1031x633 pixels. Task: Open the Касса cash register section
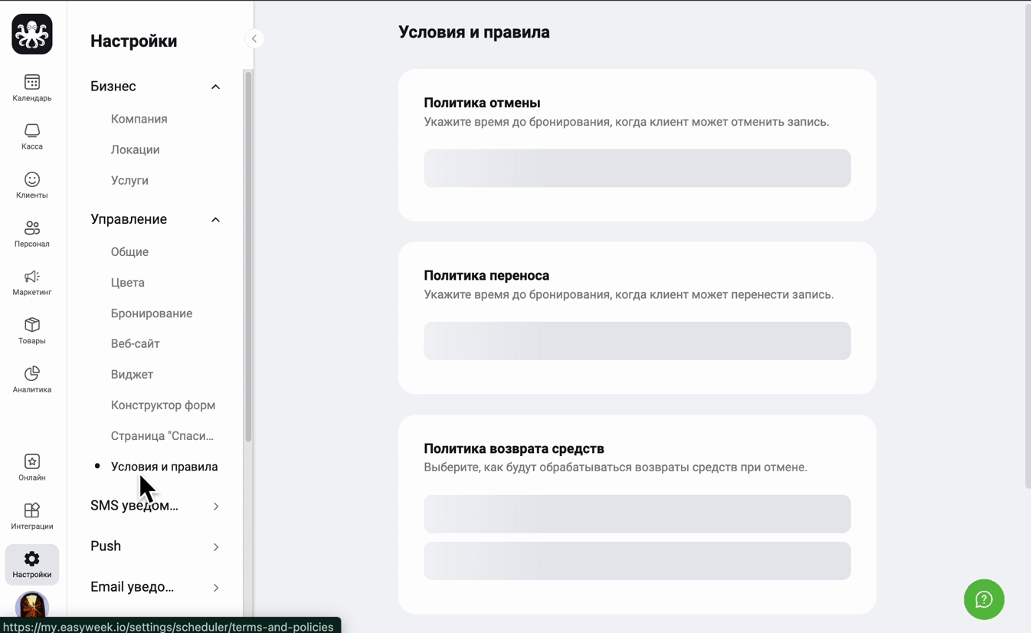[x=32, y=136]
